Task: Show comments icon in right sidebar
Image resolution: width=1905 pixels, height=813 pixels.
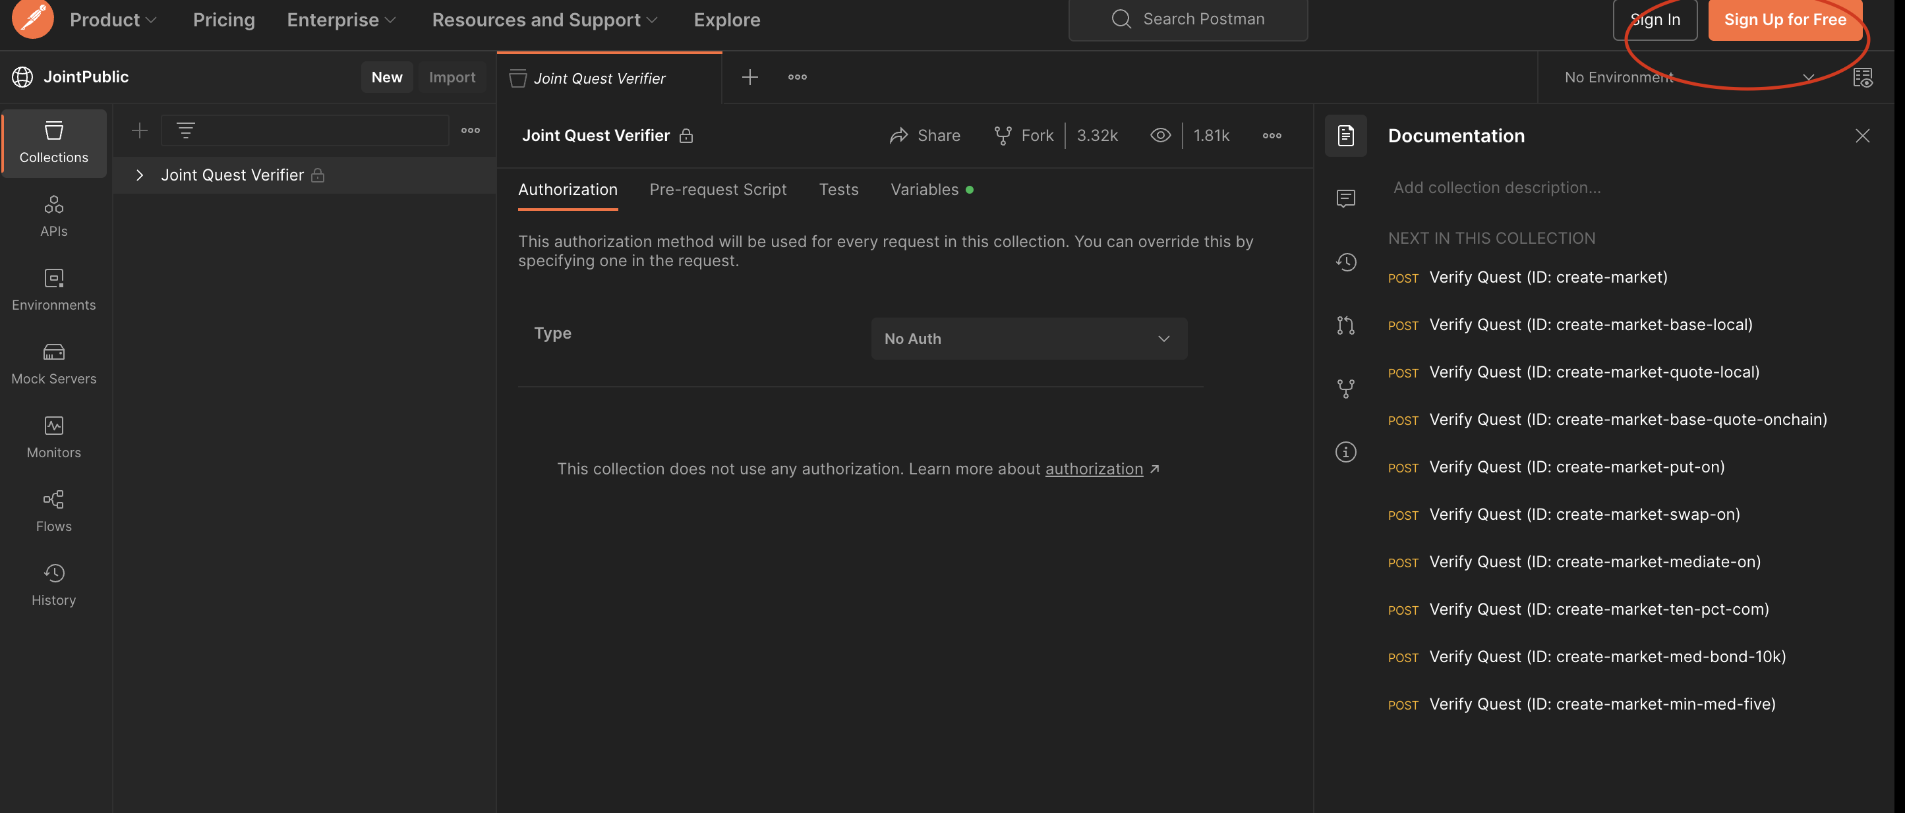Action: (x=1345, y=198)
